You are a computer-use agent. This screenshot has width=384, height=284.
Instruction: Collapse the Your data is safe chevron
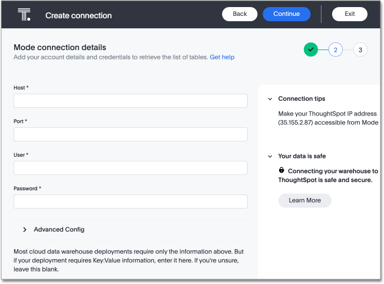pos(270,156)
